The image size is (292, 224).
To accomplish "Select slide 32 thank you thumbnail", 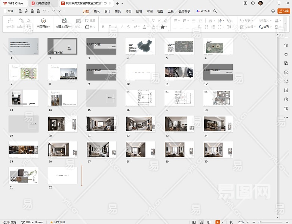I will coord(62,175).
